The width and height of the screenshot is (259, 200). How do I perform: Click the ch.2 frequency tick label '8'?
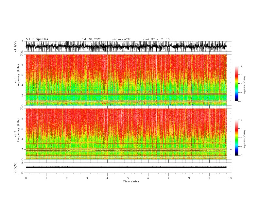(23, 119)
